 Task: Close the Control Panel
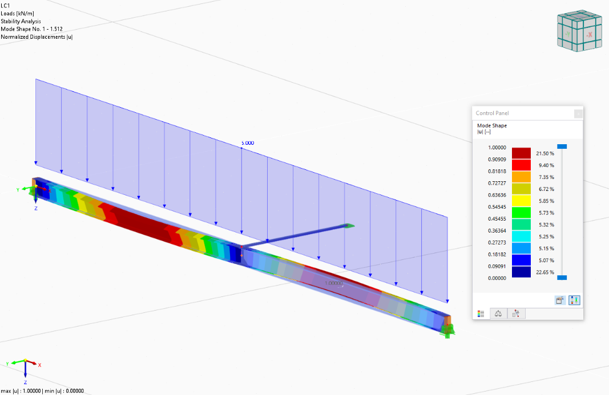point(578,113)
